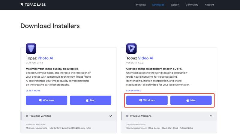Click the Topaz Photo AI title
This screenshot has width=240, height=137.
(40, 58)
